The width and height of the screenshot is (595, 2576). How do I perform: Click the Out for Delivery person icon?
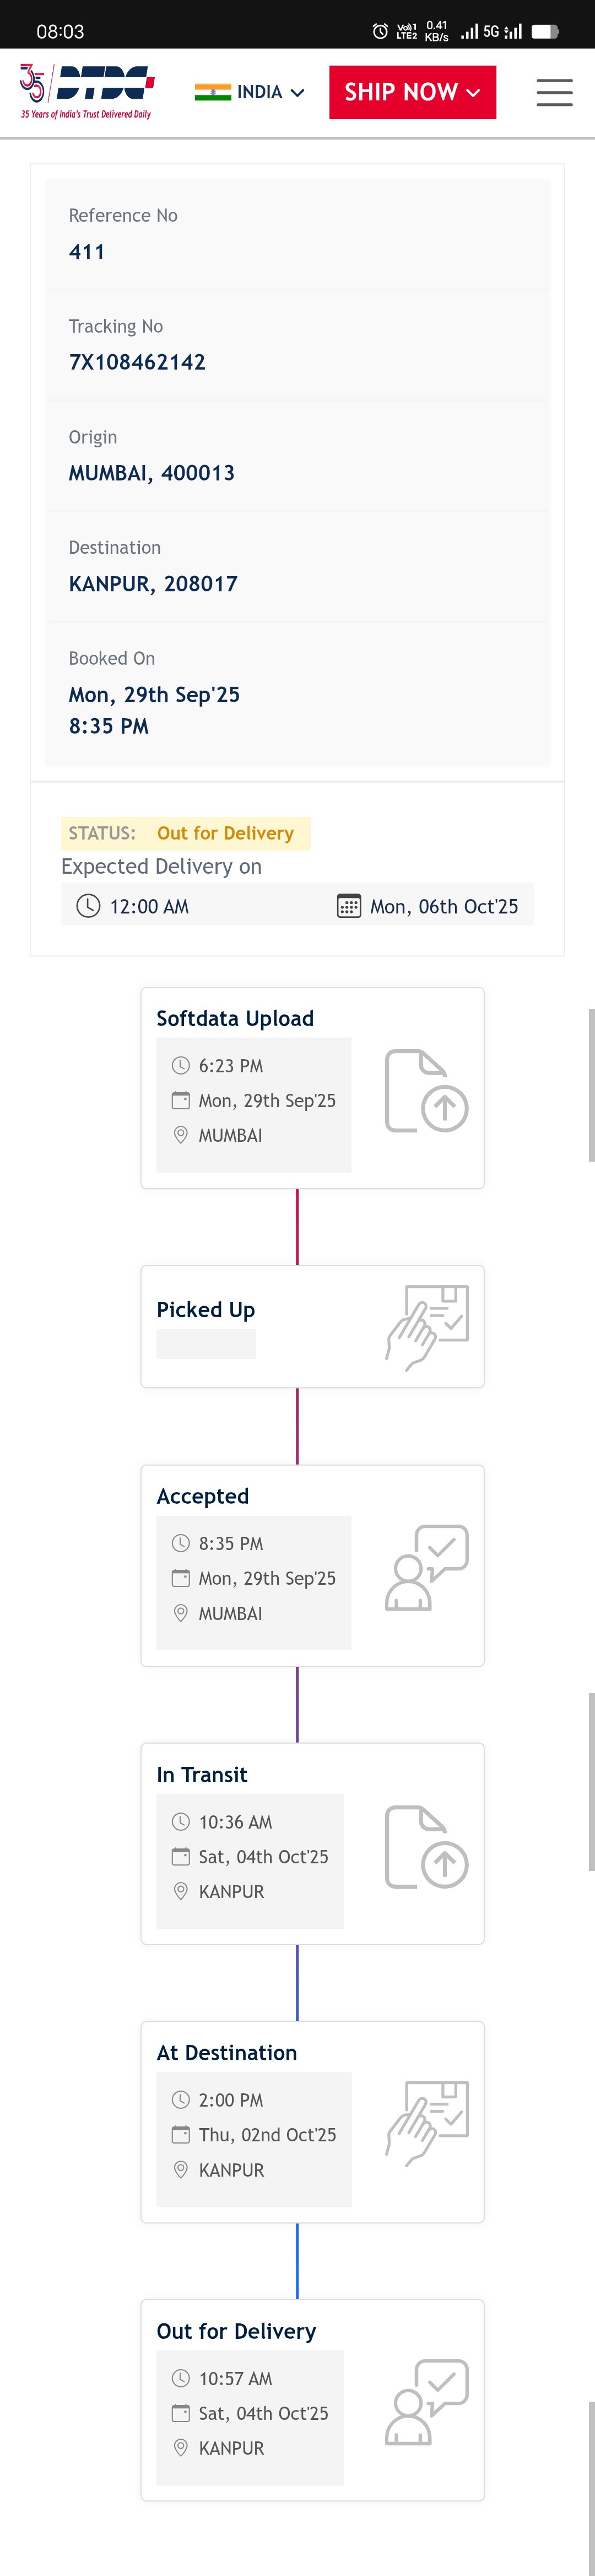[x=426, y=2402]
